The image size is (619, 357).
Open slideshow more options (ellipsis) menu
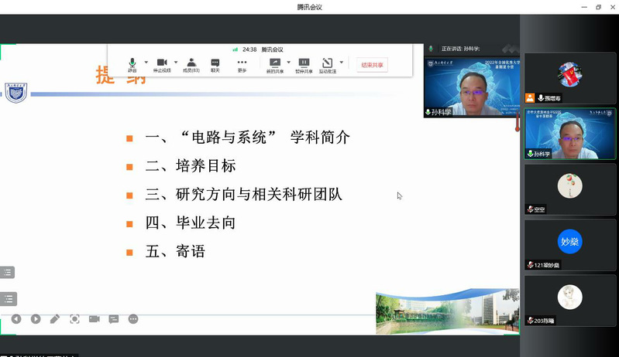coord(133,318)
